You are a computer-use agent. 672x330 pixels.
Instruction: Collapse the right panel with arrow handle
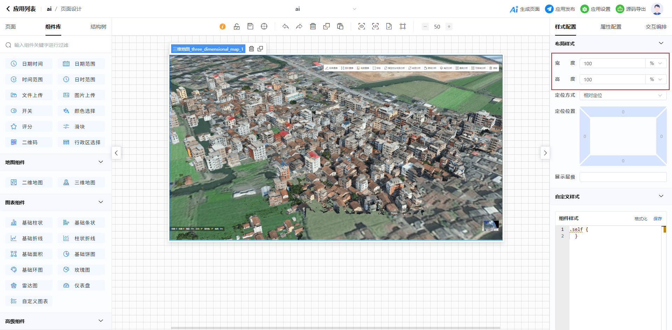point(545,153)
